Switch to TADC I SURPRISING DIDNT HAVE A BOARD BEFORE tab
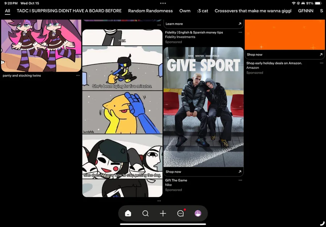This screenshot has height=227, width=326. click(69, 11)
